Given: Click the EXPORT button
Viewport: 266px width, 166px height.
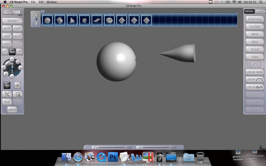Looking at the screenshot, I should (12, 21).
